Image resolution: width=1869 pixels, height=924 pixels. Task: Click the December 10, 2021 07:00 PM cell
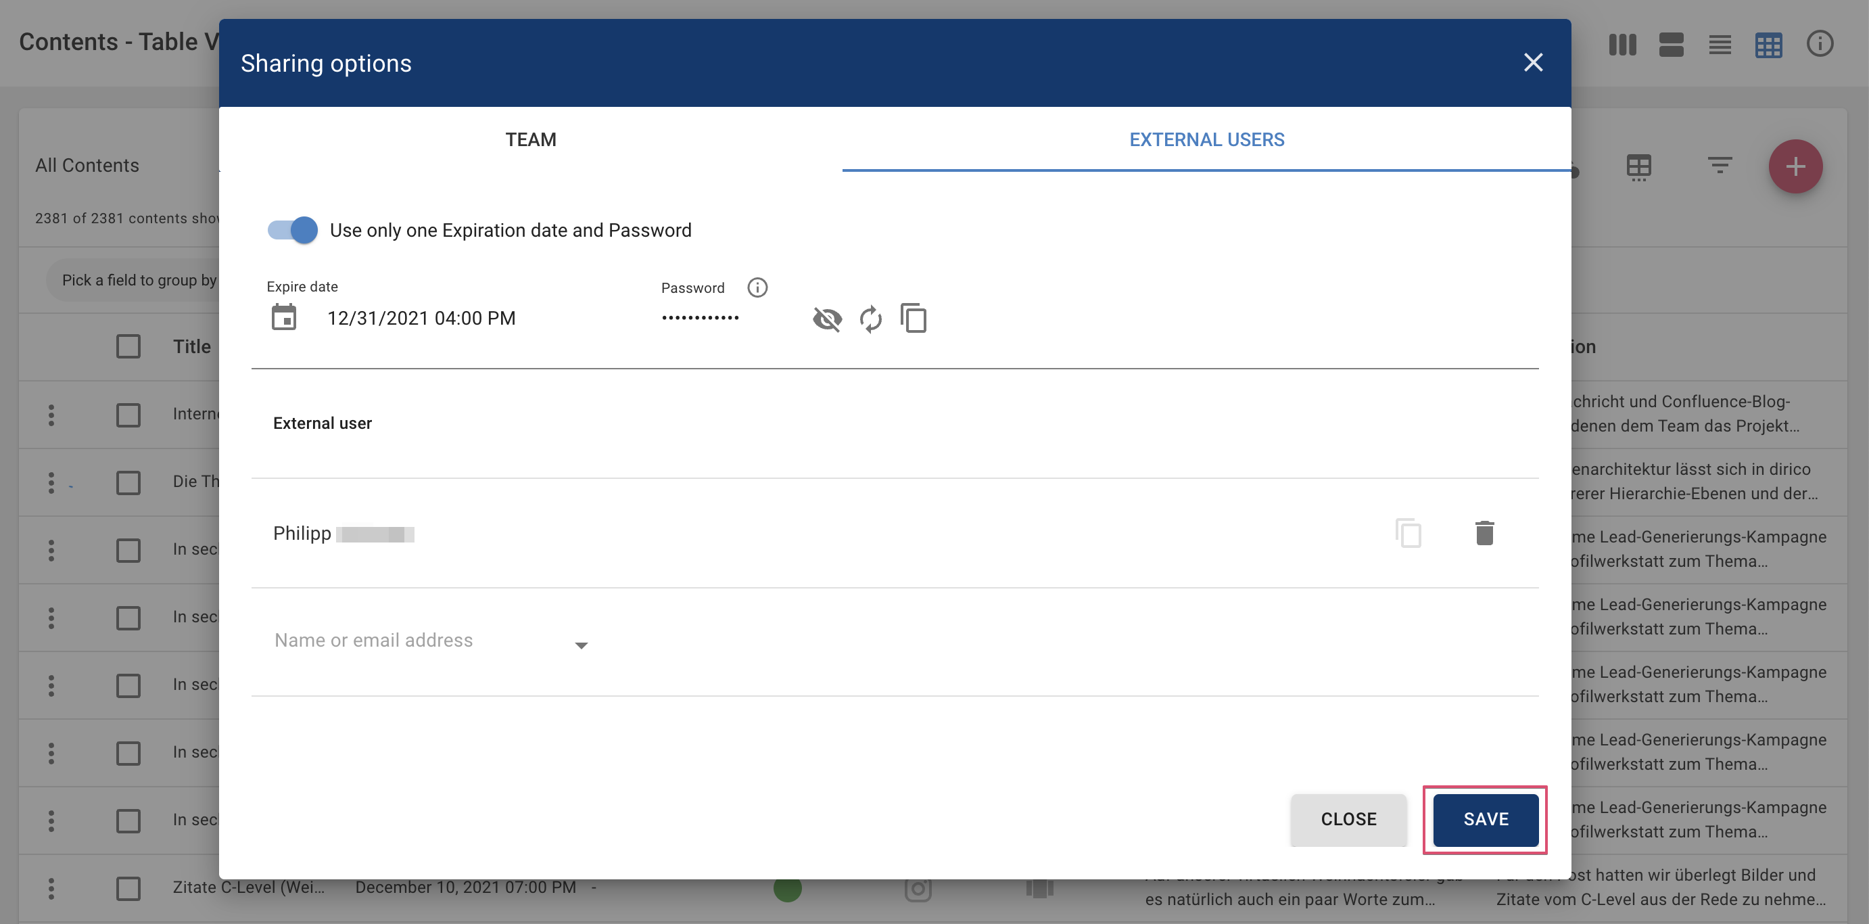(465, 887)
